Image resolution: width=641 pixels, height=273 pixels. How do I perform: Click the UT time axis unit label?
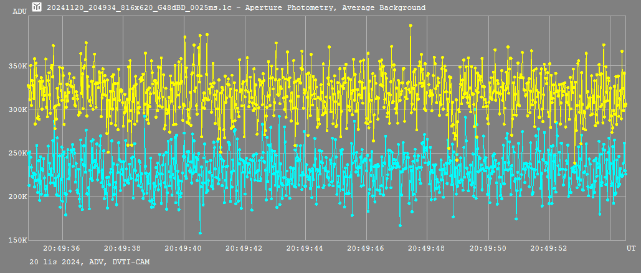(x=631, y=248)
